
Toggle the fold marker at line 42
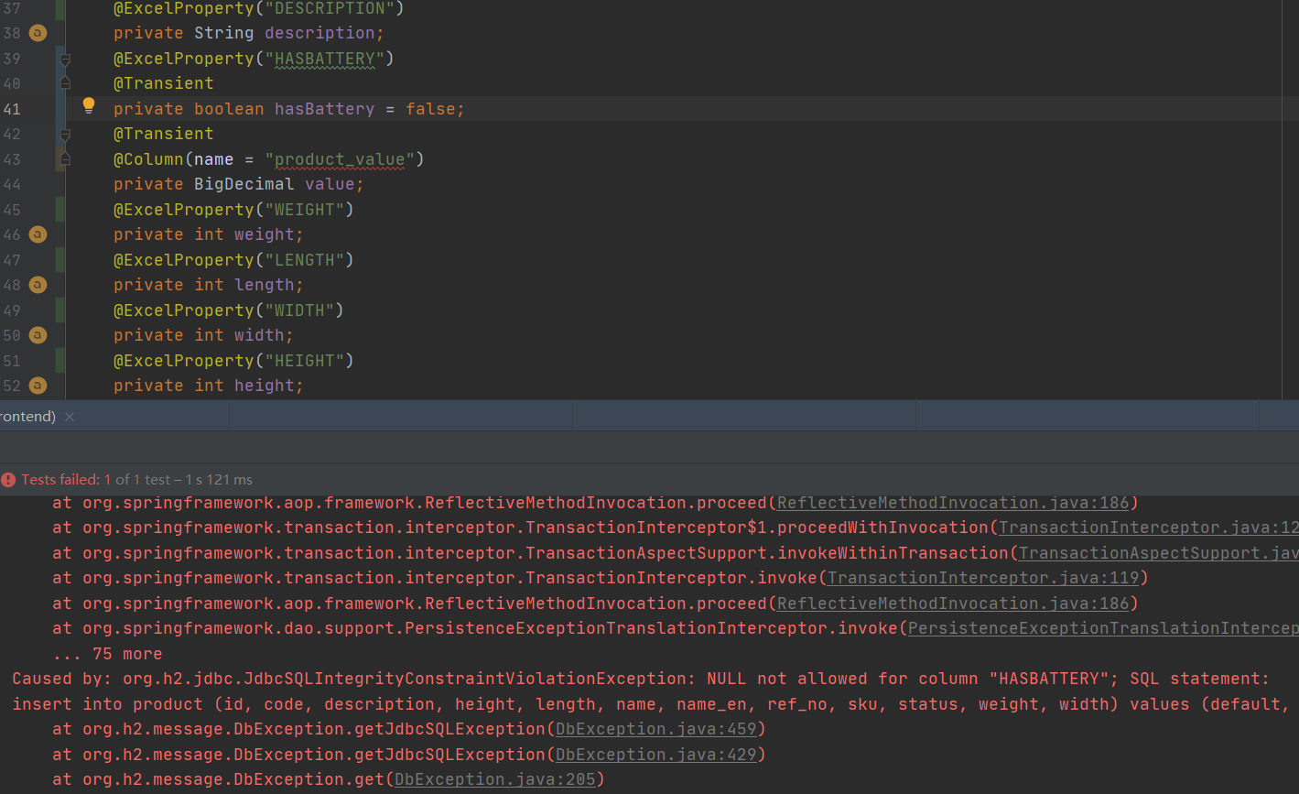coord(65,136)
